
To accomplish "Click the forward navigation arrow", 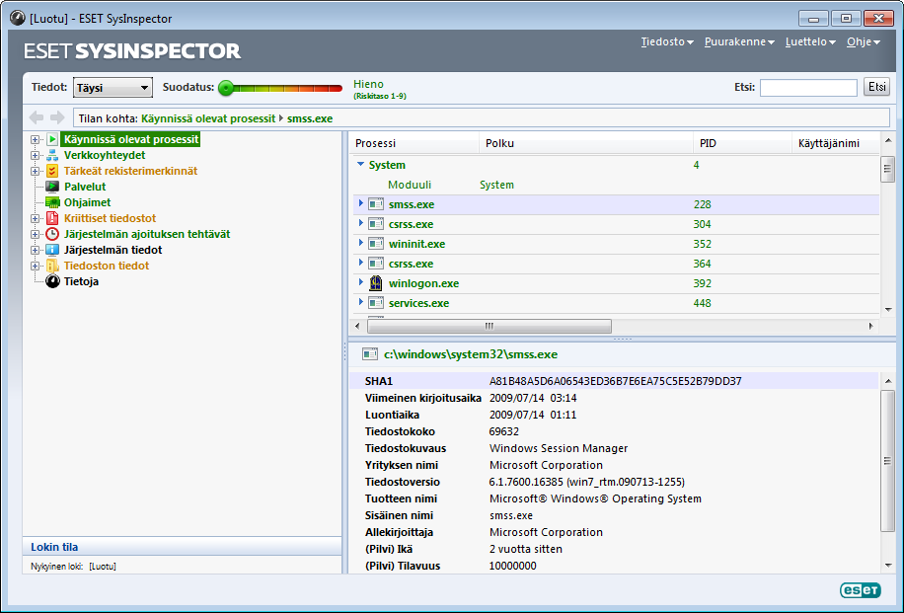I will pyautogui.click(x=57, y=117).
